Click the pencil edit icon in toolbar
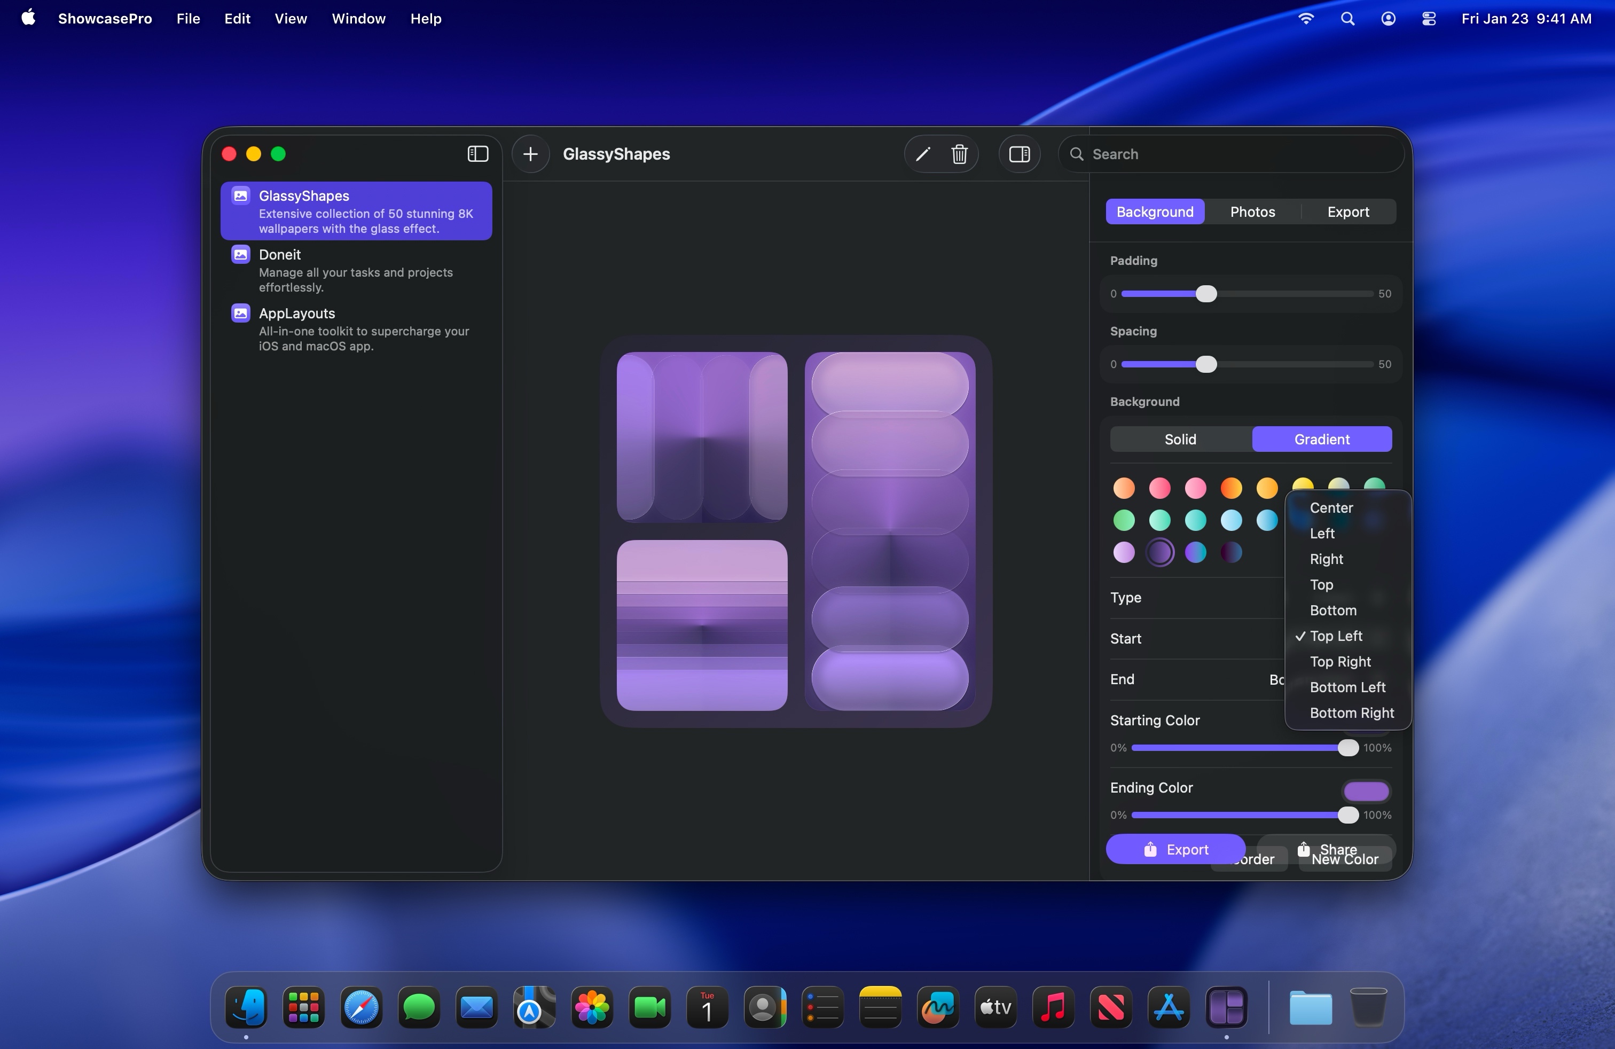1615x1049 pixels. [x=922, y=154]
